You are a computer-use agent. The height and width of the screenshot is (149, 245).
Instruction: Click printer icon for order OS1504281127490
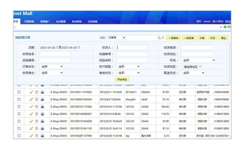[x=42, y=136]
